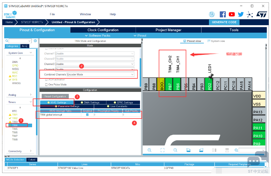Click the GENERATE CODE button
Image resolution: width=271 pixels, height=176 pixels.
(224, 22)
